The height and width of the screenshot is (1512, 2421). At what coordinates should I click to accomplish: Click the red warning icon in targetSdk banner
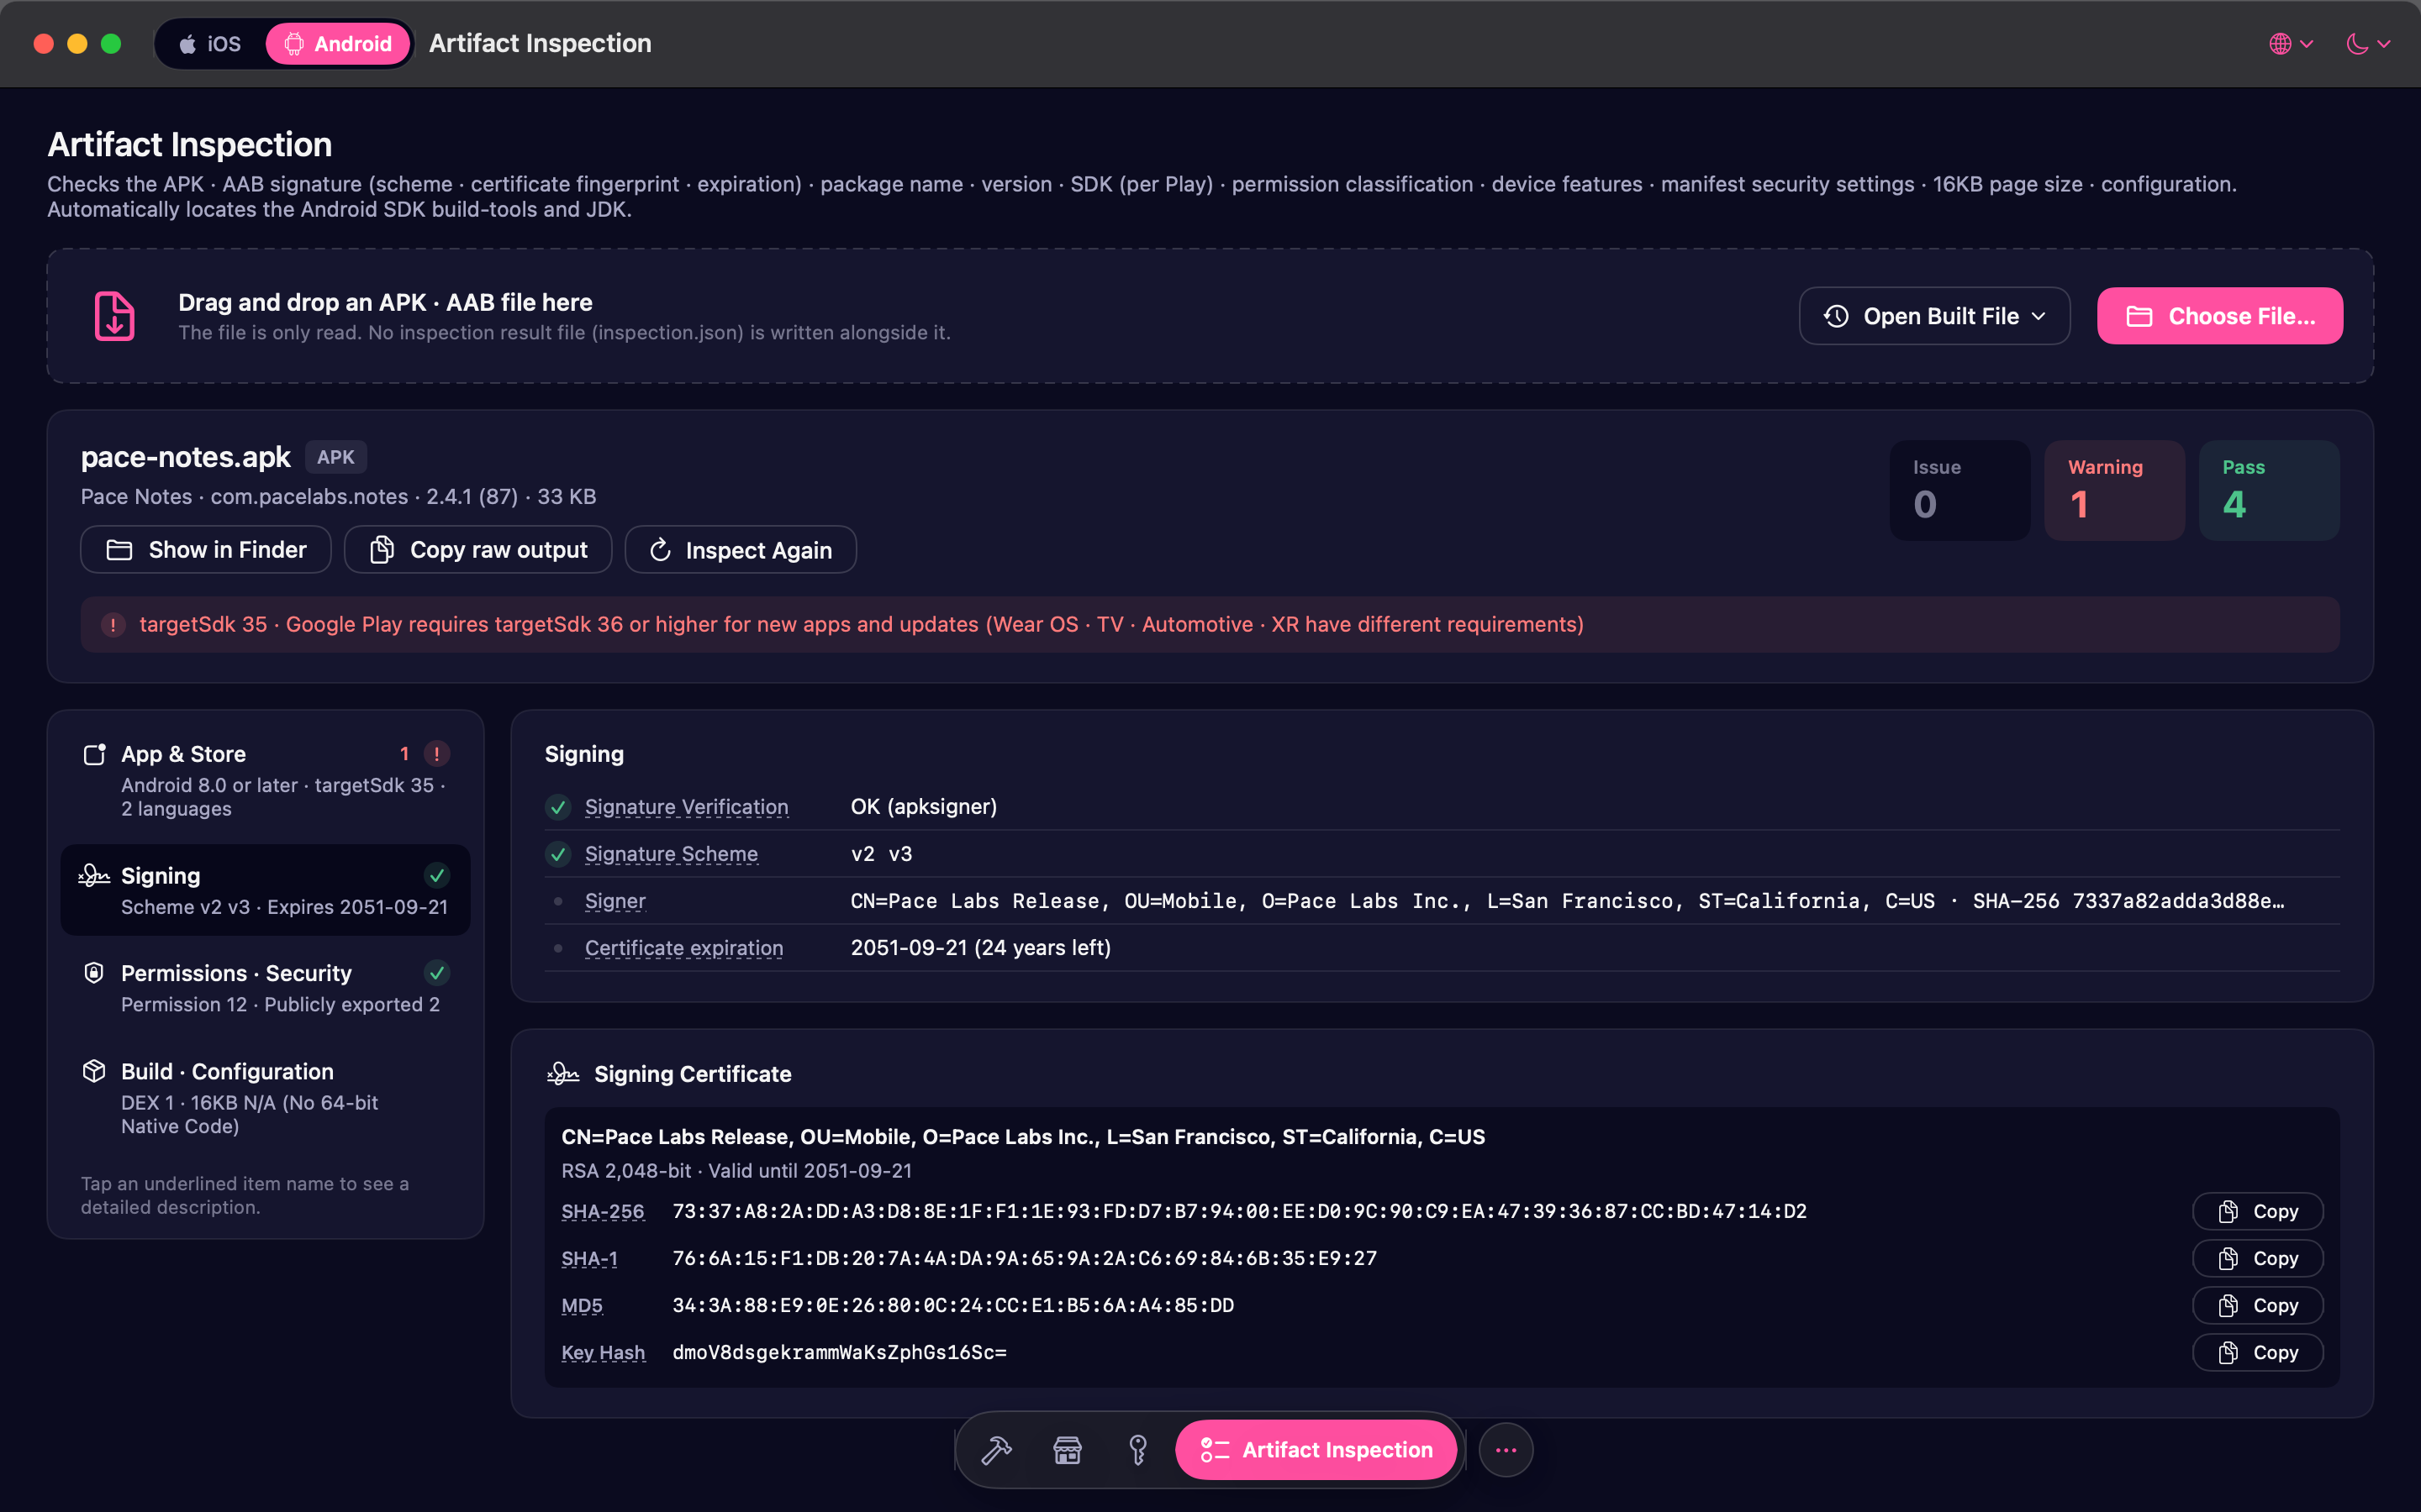[x=113, y=625]
